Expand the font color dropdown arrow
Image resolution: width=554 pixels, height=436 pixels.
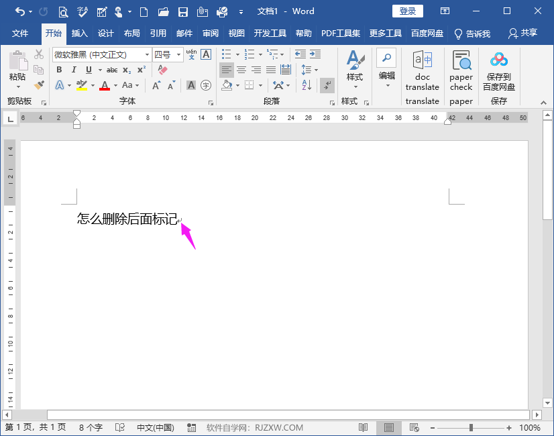tap(115, 85)
